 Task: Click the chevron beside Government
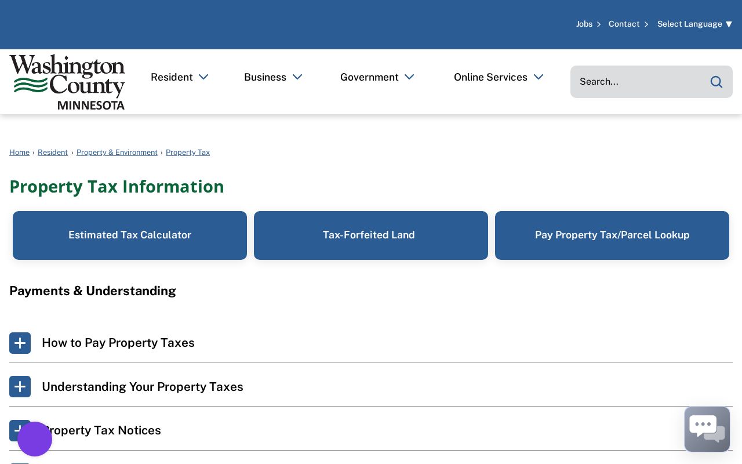(409, 77)
